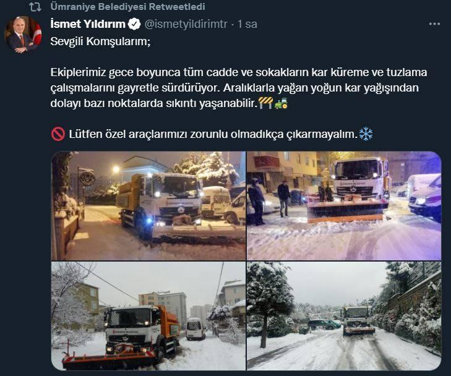
Task: Click the construction barrier emoji
Action: [x=265, y=103]
